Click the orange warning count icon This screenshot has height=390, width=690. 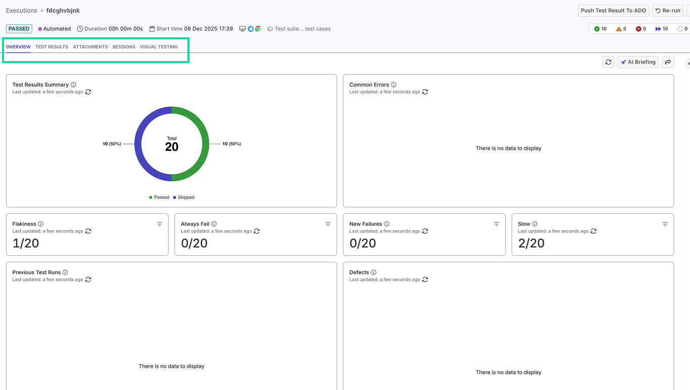point(619,29)
